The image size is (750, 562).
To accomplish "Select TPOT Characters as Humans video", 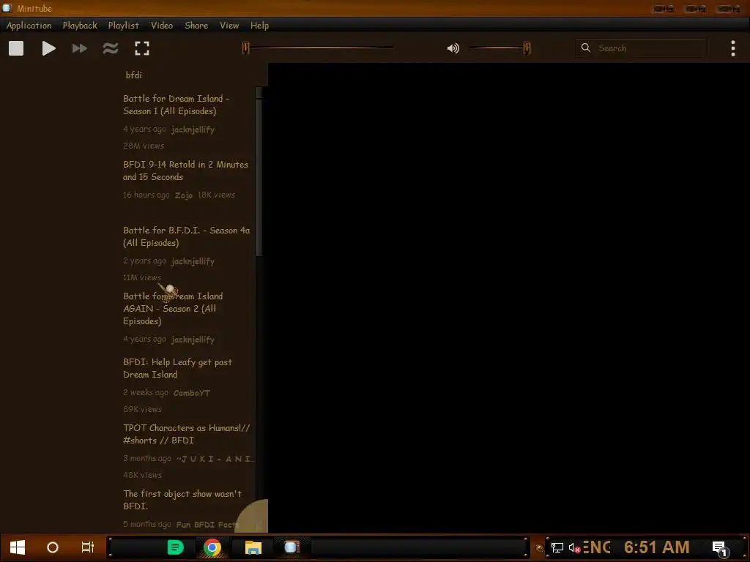I will coord(187,434).
